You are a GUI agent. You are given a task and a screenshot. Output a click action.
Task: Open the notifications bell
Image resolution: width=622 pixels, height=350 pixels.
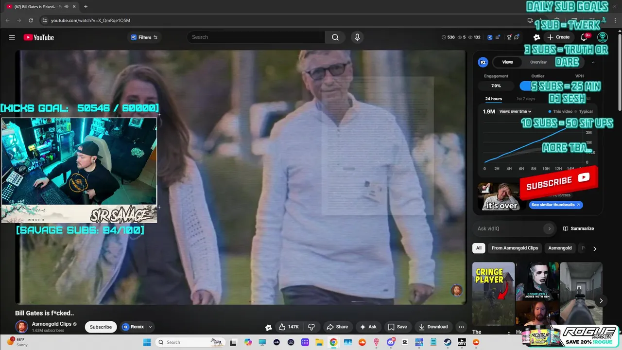click(x=585, y=37)
